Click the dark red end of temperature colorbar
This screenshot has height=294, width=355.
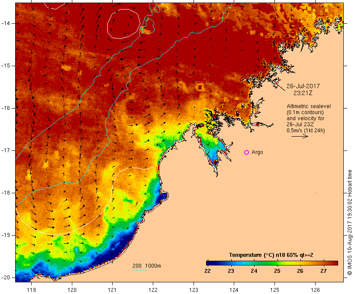click(x=335, y=263)
